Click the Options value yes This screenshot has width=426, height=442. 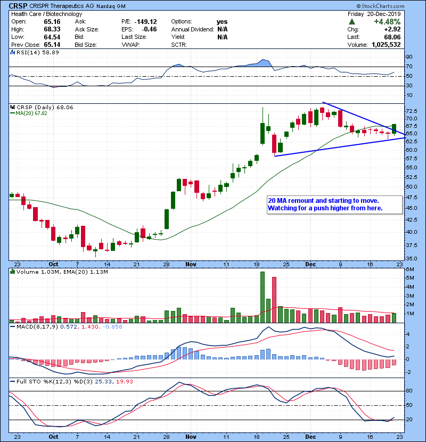[222, 22]
